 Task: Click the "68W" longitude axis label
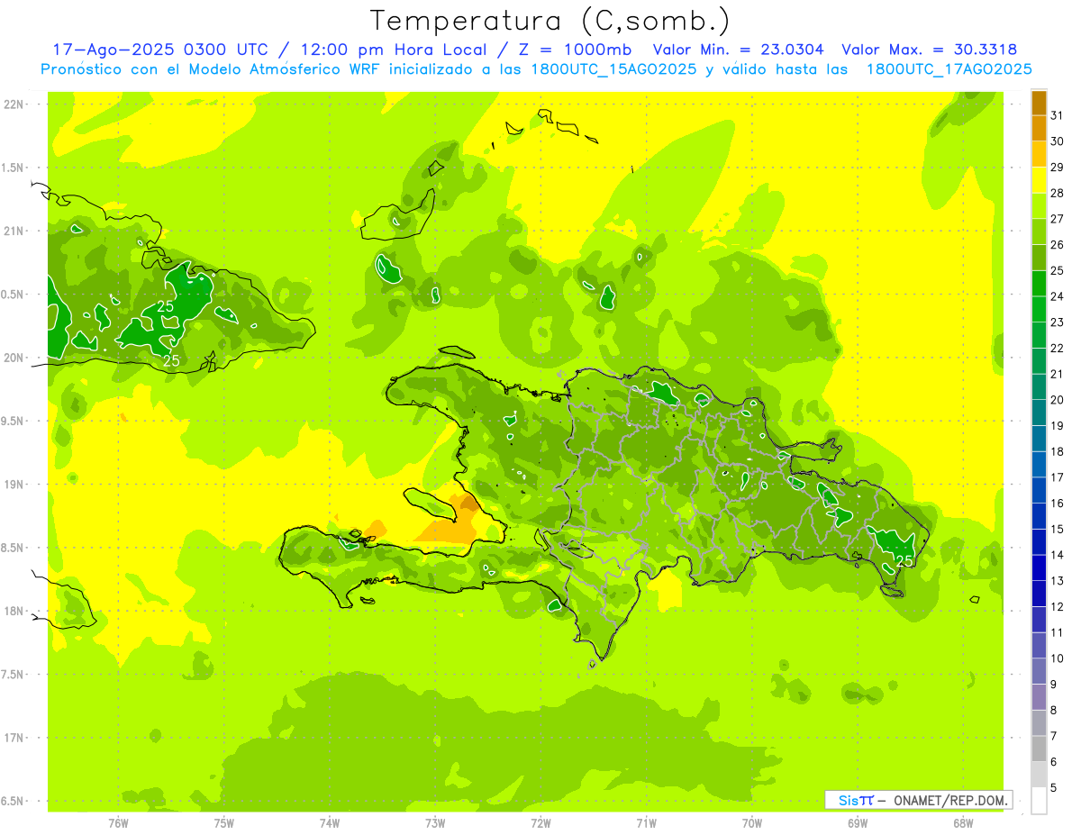tap(963, 823)
